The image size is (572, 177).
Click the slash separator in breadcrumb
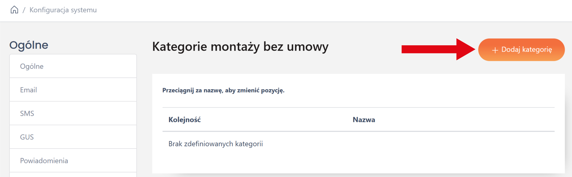(x=24, y=10)
